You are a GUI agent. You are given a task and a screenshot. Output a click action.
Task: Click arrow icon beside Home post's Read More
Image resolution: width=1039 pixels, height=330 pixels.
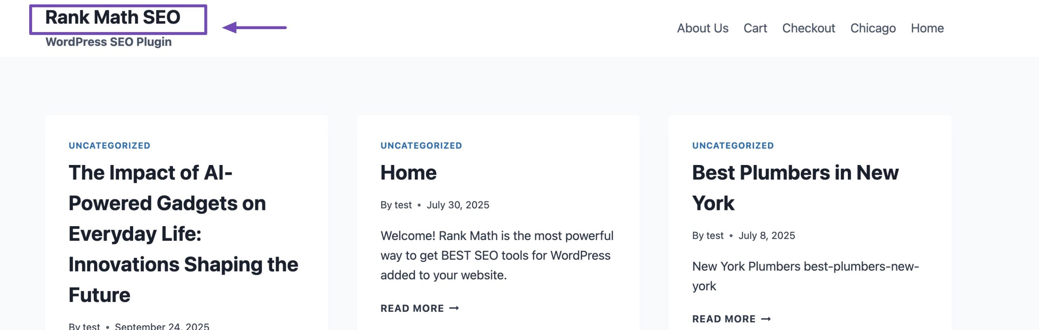(454, 309)
